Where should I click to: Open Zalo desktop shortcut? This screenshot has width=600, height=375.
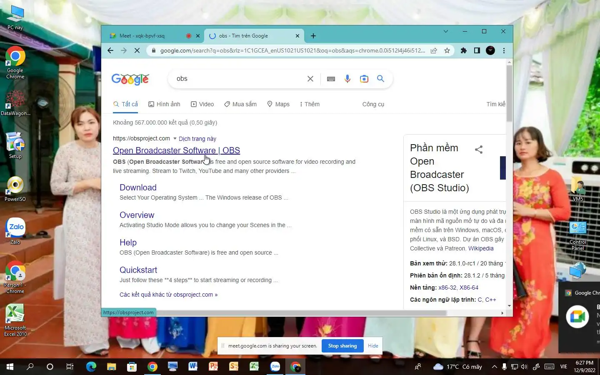click(15, 231)
